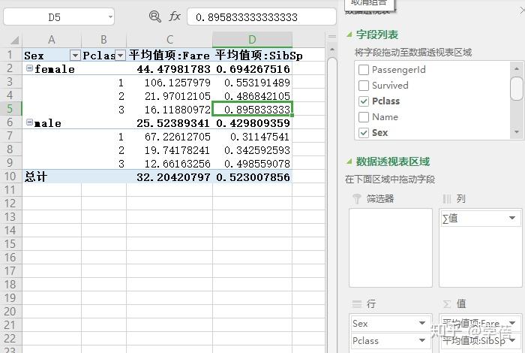525x353 pixels.
Task: Select cell with 0.523007856
Action: (x=253, y=176)
